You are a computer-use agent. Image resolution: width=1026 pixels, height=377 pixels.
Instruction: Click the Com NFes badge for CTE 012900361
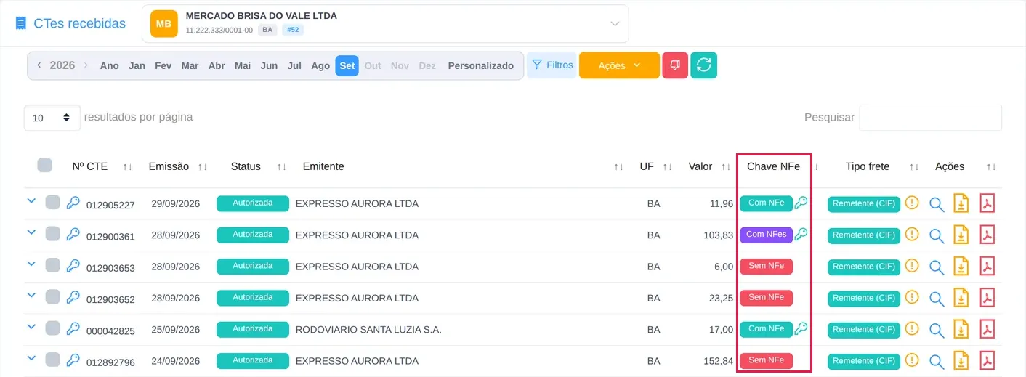coord(766,235)
